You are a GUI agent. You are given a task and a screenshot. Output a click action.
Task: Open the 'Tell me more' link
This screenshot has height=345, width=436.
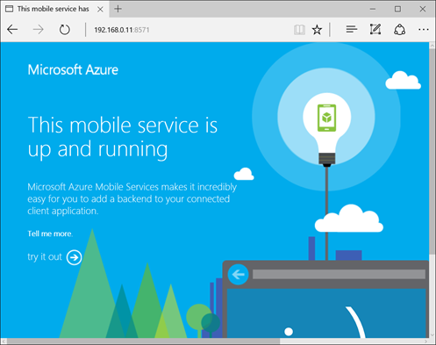click(50, 234)
